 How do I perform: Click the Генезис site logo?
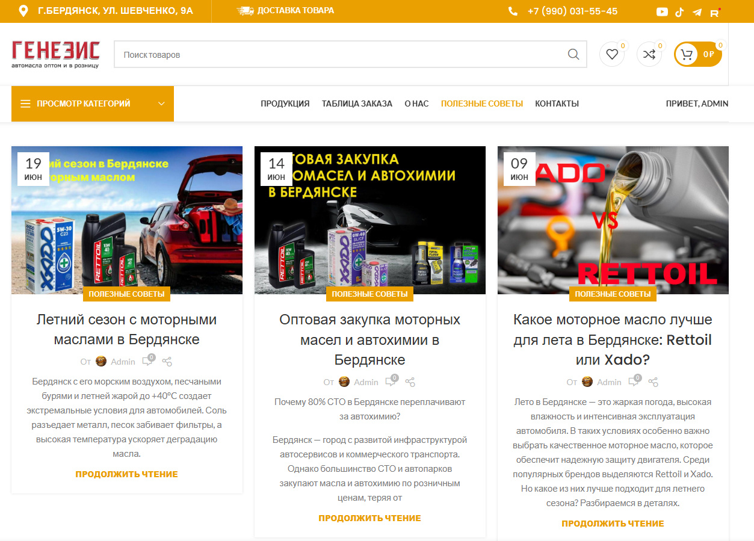(55, 54)
